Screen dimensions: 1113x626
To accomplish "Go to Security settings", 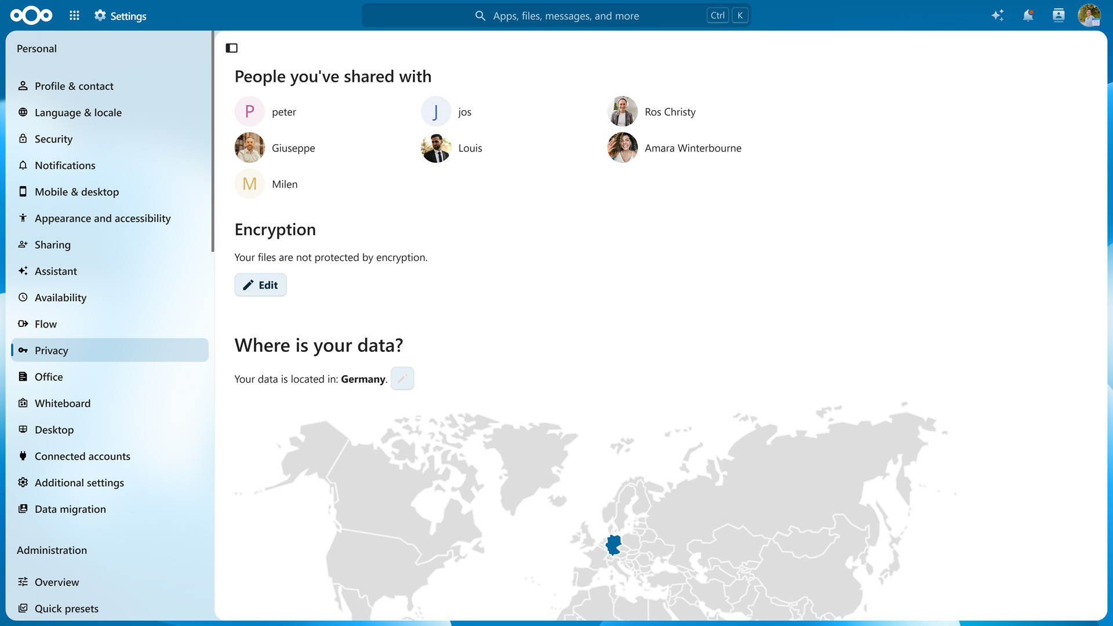I will click(110, 139).
